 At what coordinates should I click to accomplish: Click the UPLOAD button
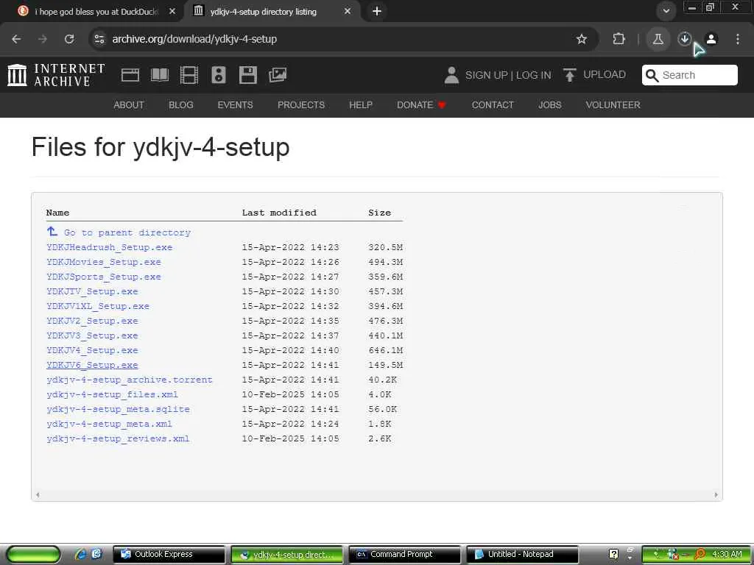pyautogui.click(x=594, y=75)
